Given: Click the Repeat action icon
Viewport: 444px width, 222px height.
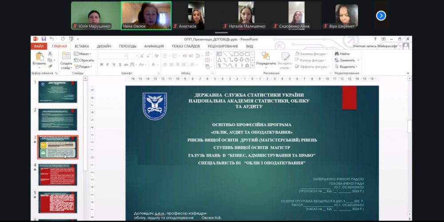Looking at the screenshot, I should pyautogui.click(x=63, y=39).
